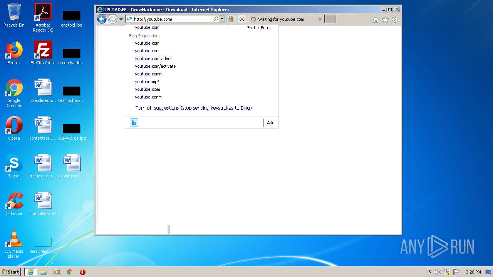Image resolution: width=493 pixels, height=277 pixels.
Task: Expand the address bar autocomplete dropdown arrow
Action: pyautogui.click(x=222, y=19)
